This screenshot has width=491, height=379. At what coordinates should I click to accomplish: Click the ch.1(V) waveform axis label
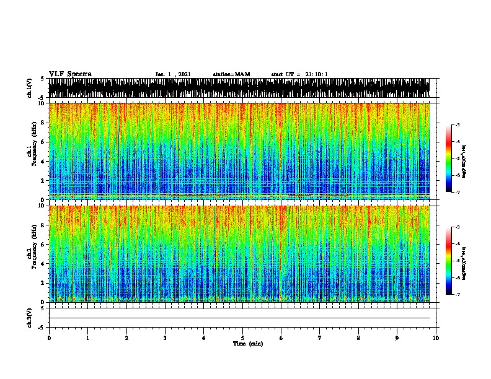click(x=29, y=88)
